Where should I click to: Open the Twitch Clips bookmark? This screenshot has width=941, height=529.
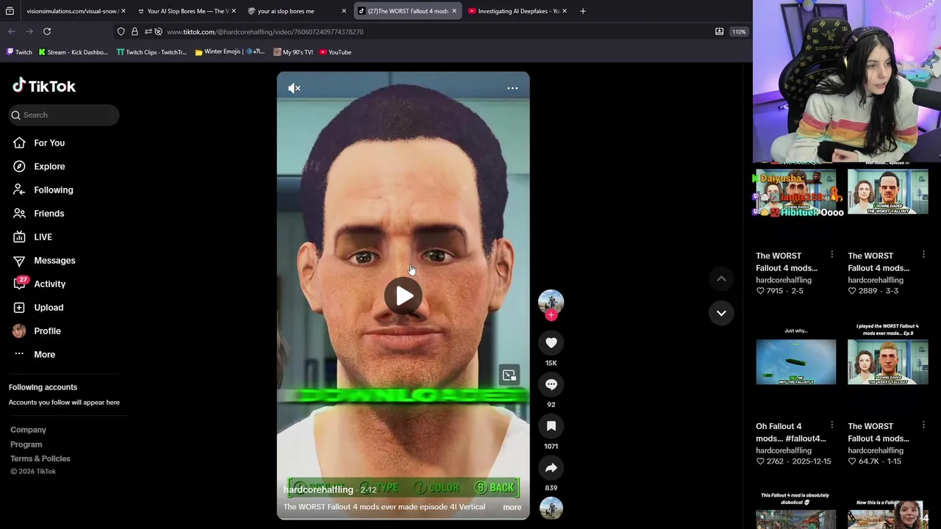coord(151,52)
